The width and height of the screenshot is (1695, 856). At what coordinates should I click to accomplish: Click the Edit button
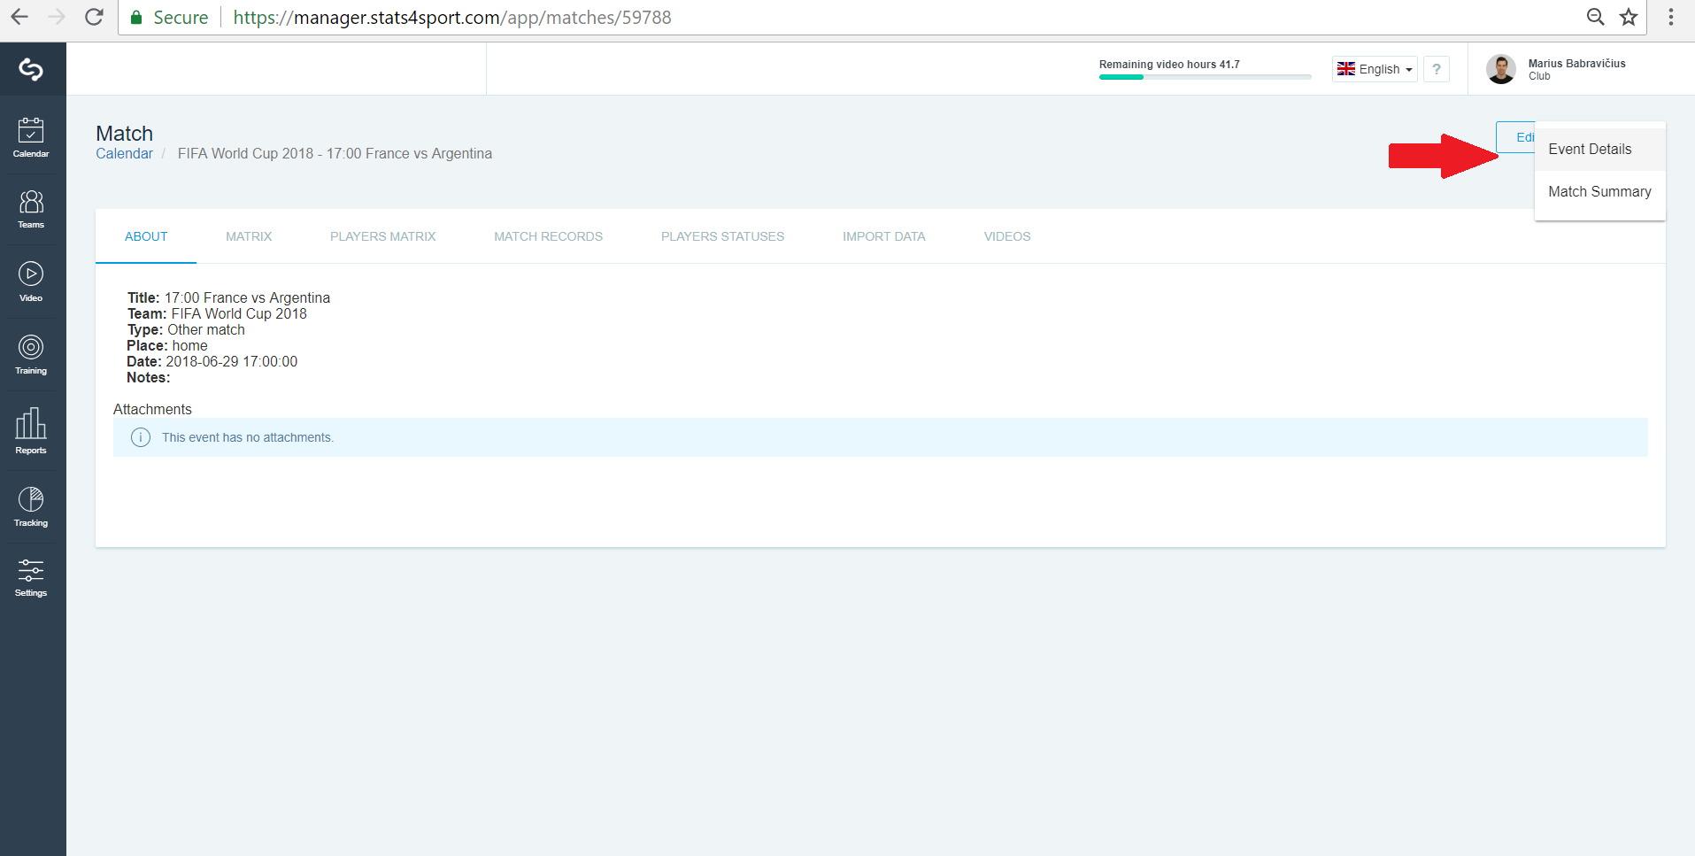tap(1516, 137)
